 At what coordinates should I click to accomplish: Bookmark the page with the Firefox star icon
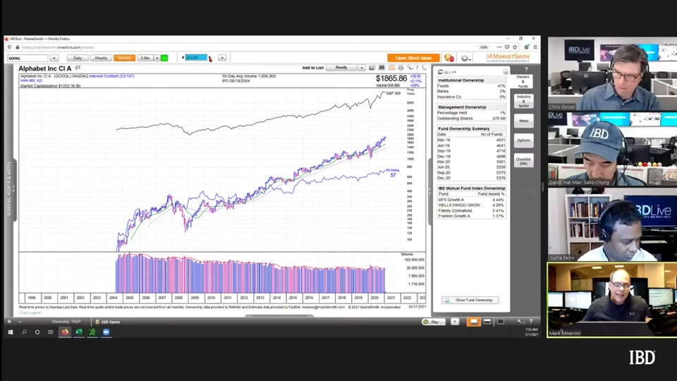pyautogui.click(x=515, y=47)
